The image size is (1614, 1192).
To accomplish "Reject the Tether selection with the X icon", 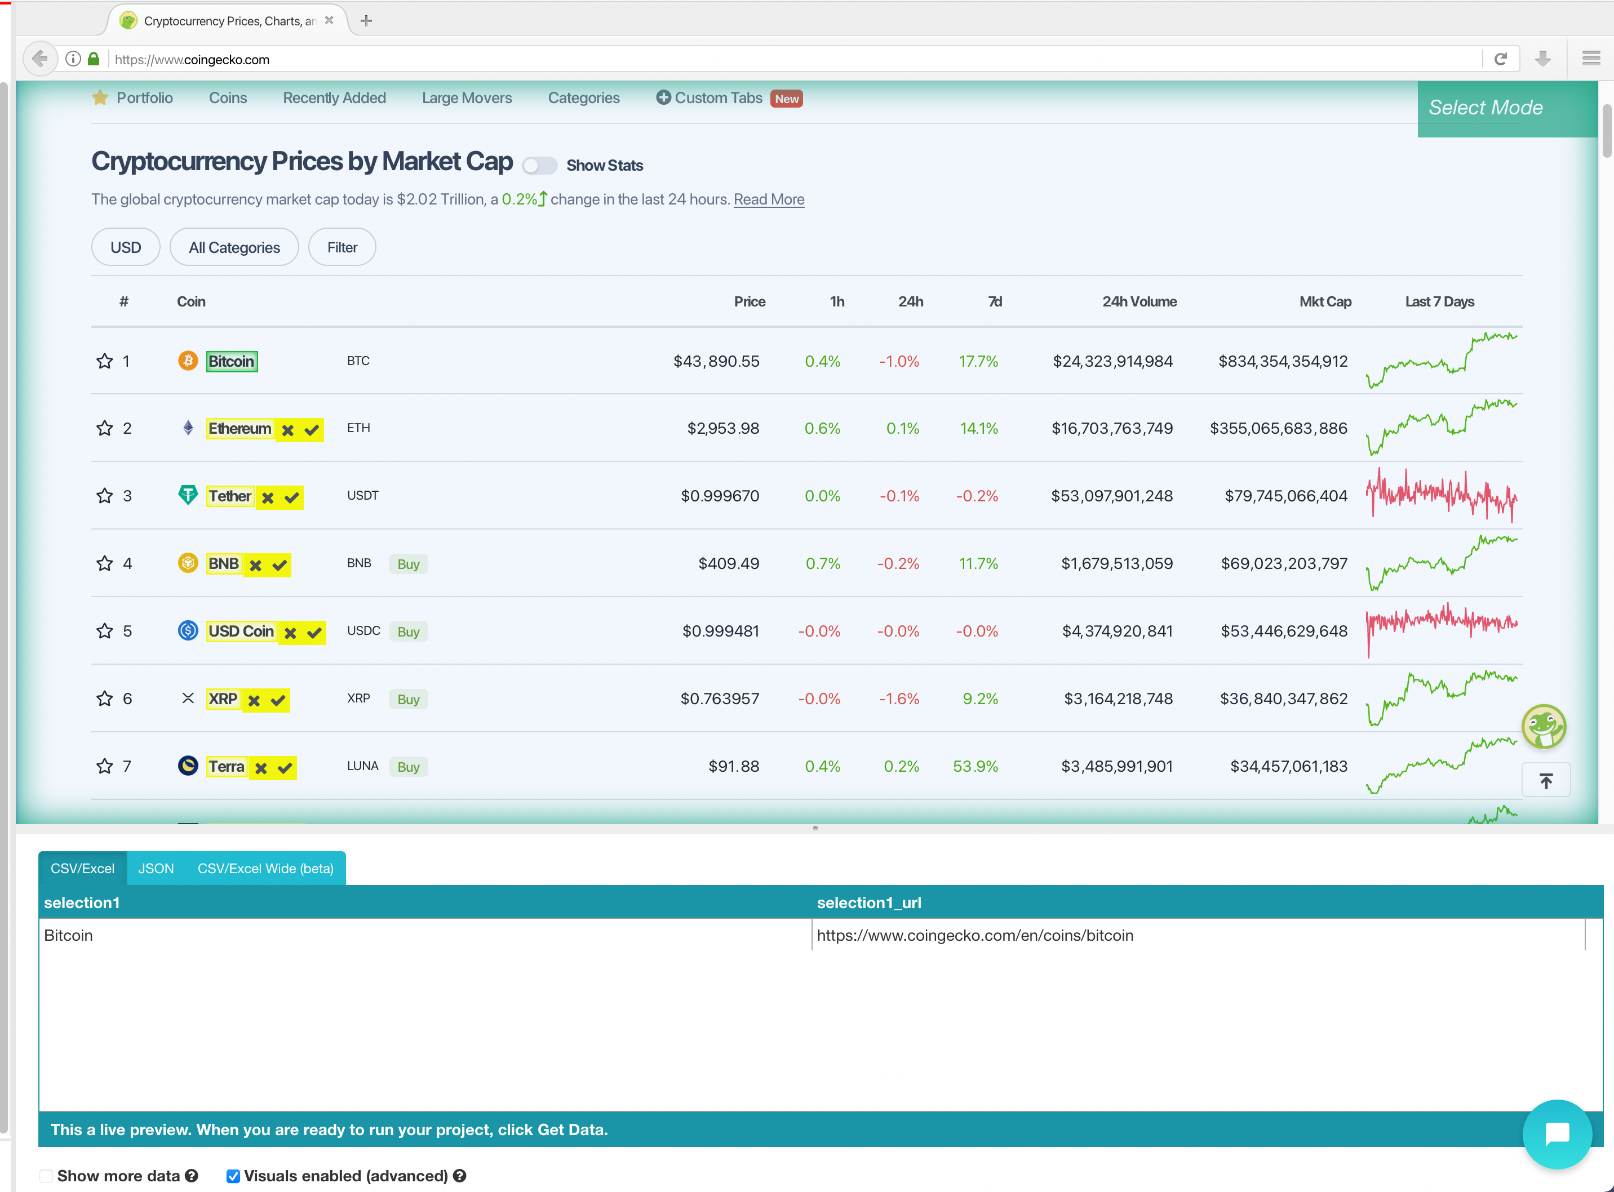I will tap(267, 498).
